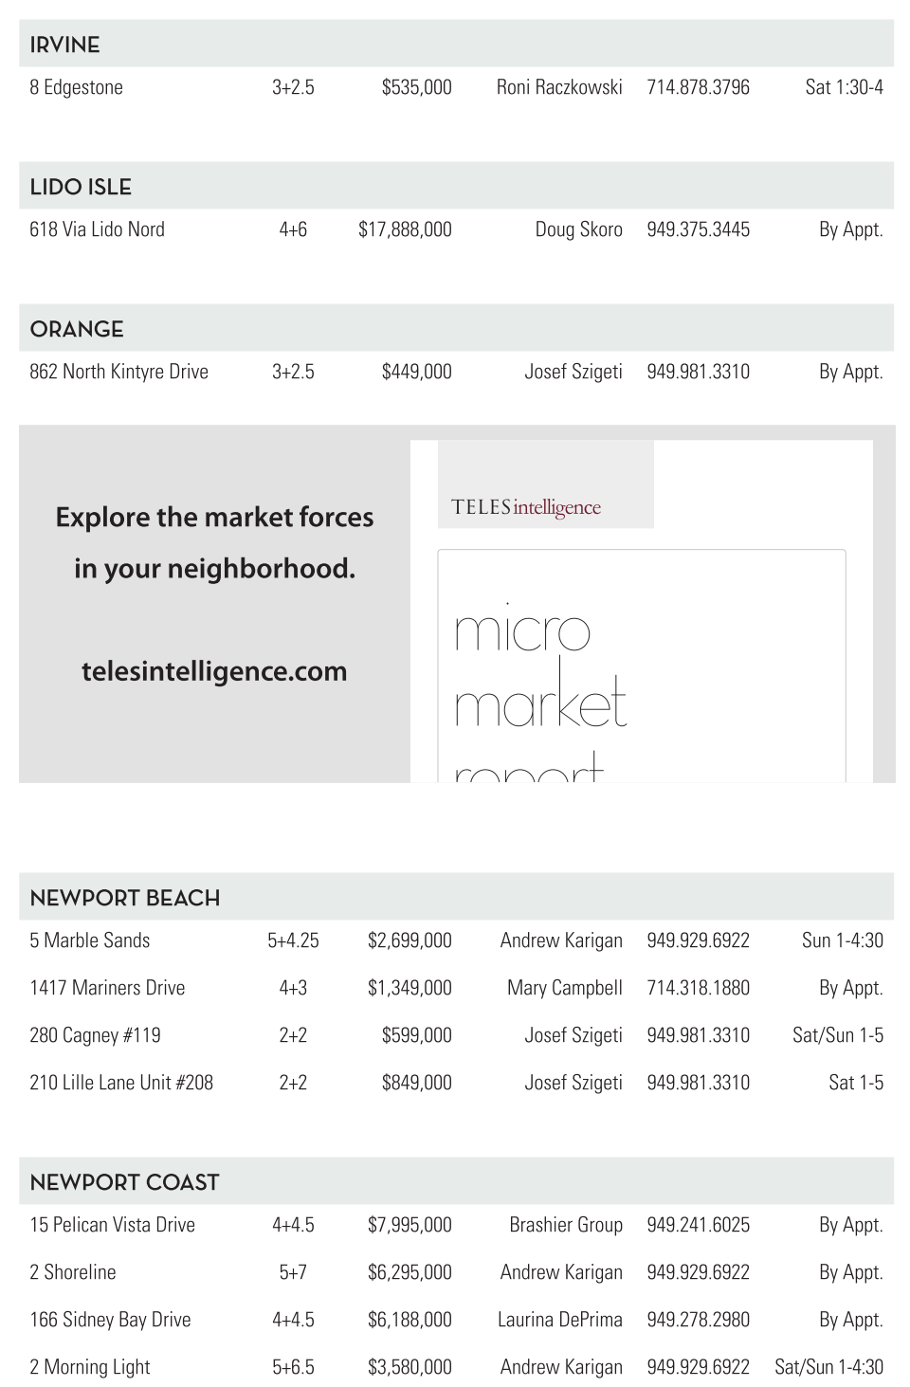The image size is (910, 1387).
Task: Click the $17,888,000 price
Action: point(405,229)
